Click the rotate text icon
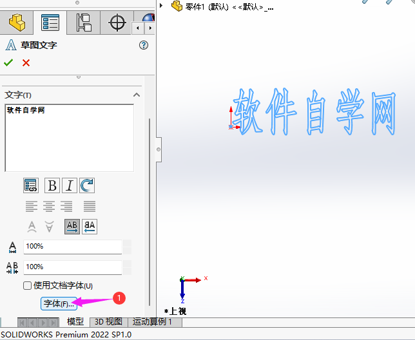Screen dimensions: 415x340 click(87, 185)
